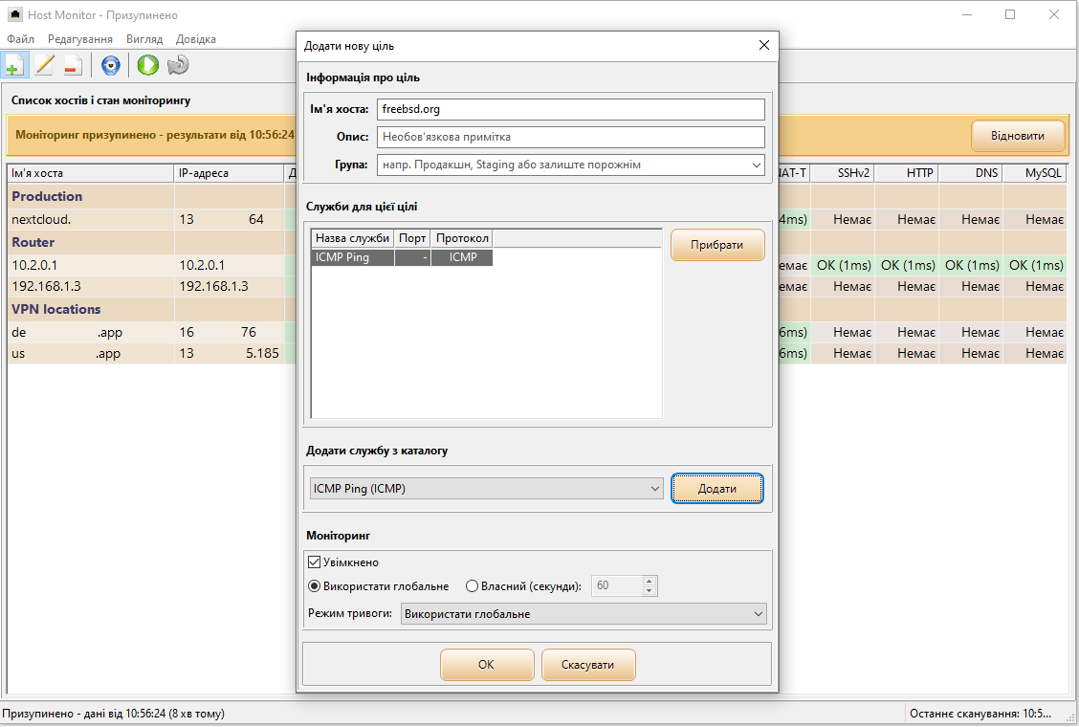Click the 'Протокол' column header
The width and height of the screenshot is (1079, 727).
point(462,238)
